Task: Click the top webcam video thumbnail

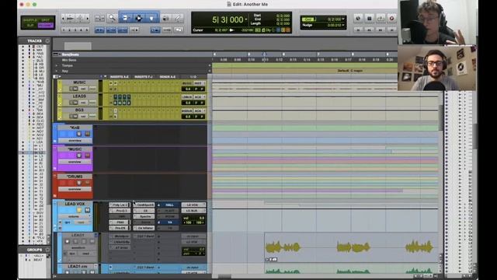Action: [437, 23]
